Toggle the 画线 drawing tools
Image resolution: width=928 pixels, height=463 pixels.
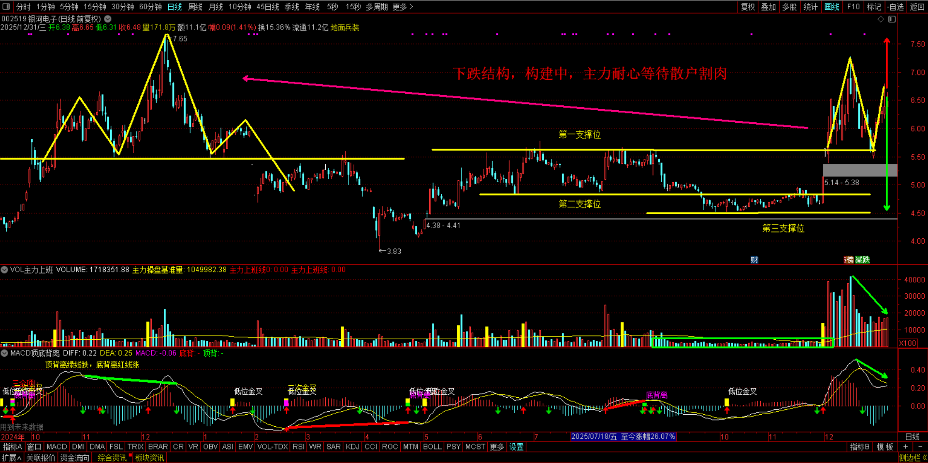(832, 7)
